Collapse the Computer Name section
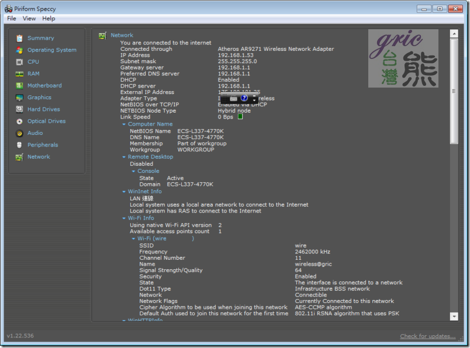470x348 pixels. 124,124
